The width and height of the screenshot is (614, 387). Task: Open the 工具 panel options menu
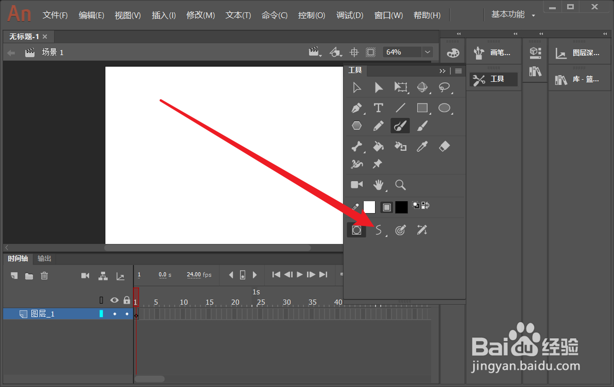(458, 71)
